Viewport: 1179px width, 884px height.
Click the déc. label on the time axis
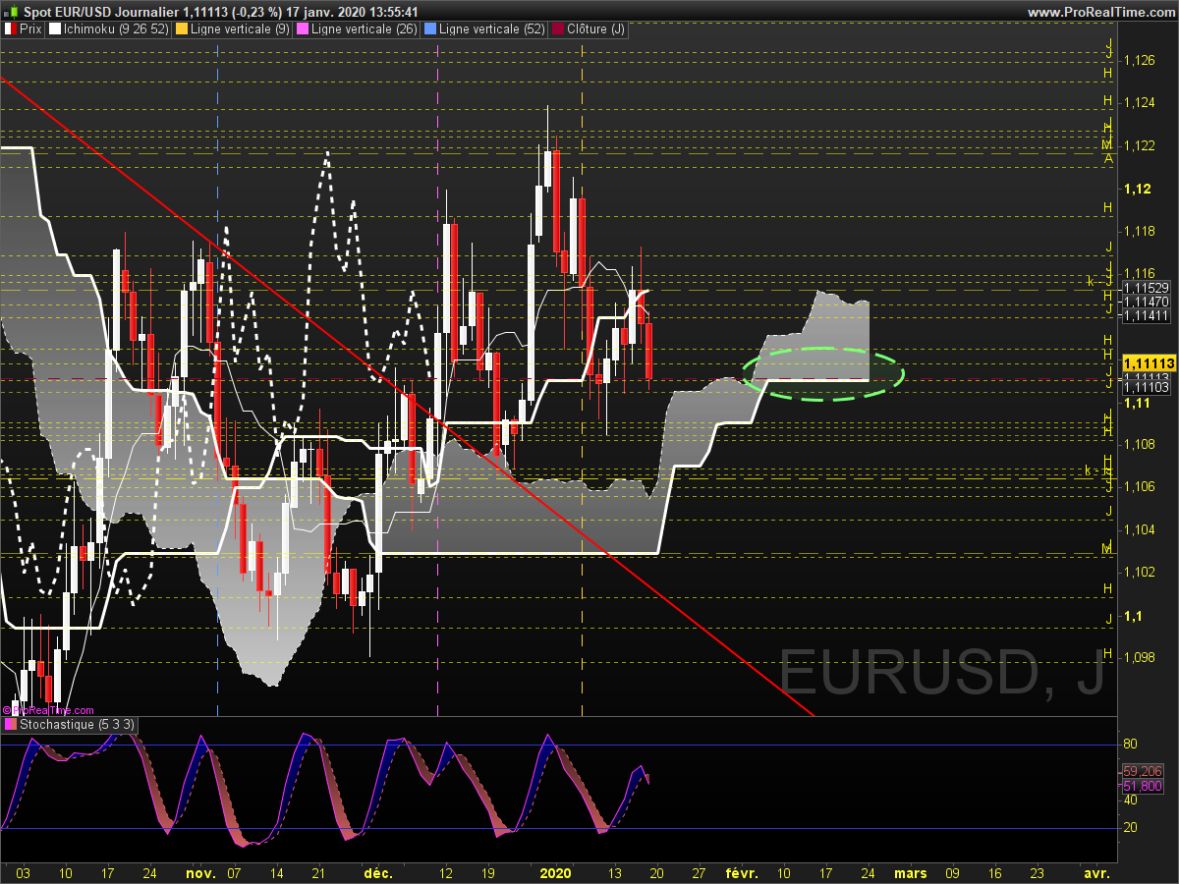pyautogui.click(x=378, y=872)
